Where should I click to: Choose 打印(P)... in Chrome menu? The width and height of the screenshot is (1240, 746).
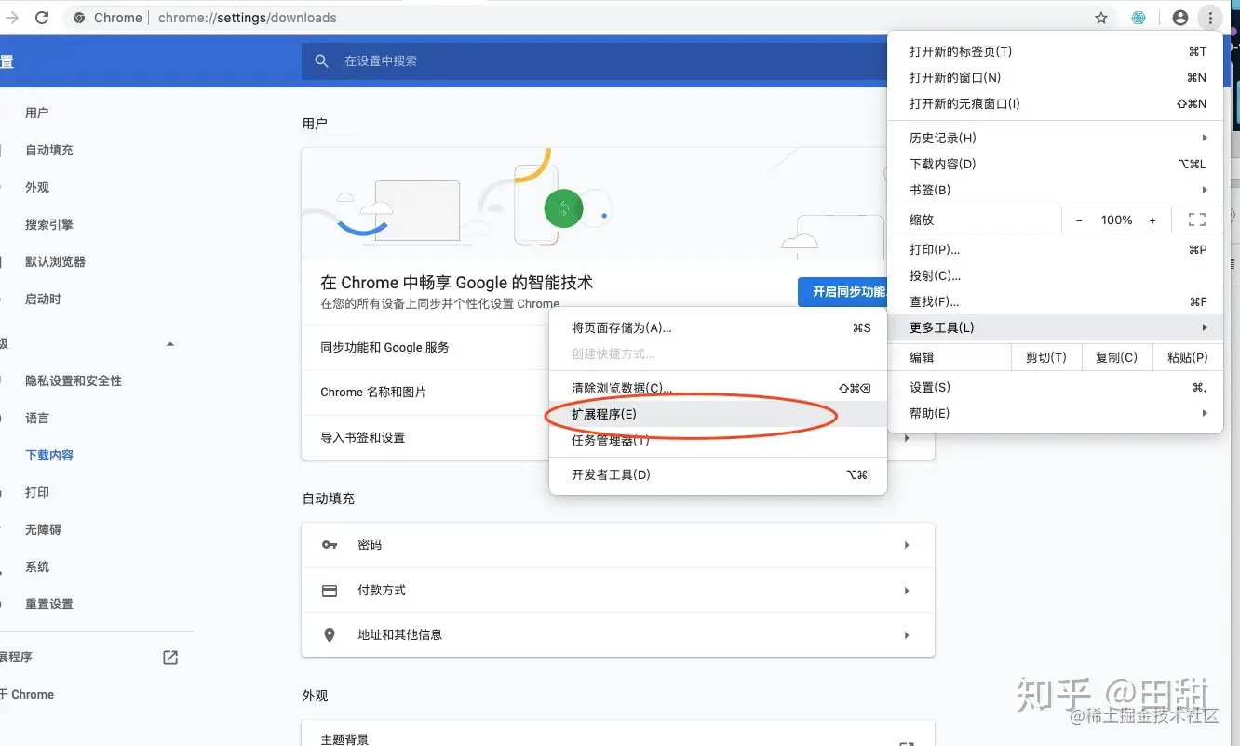(x=1055, y=249)
